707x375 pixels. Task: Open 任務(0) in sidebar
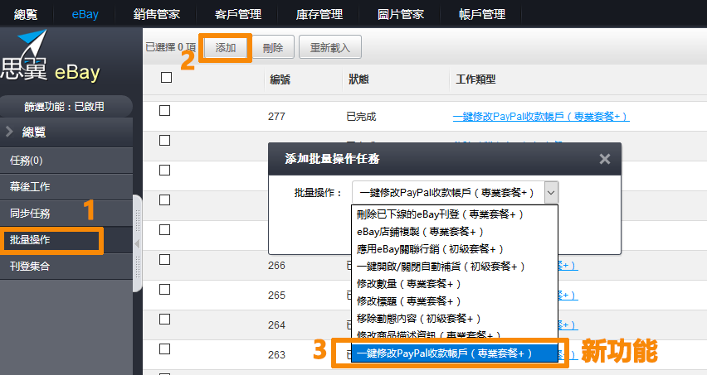coord(66,161)
